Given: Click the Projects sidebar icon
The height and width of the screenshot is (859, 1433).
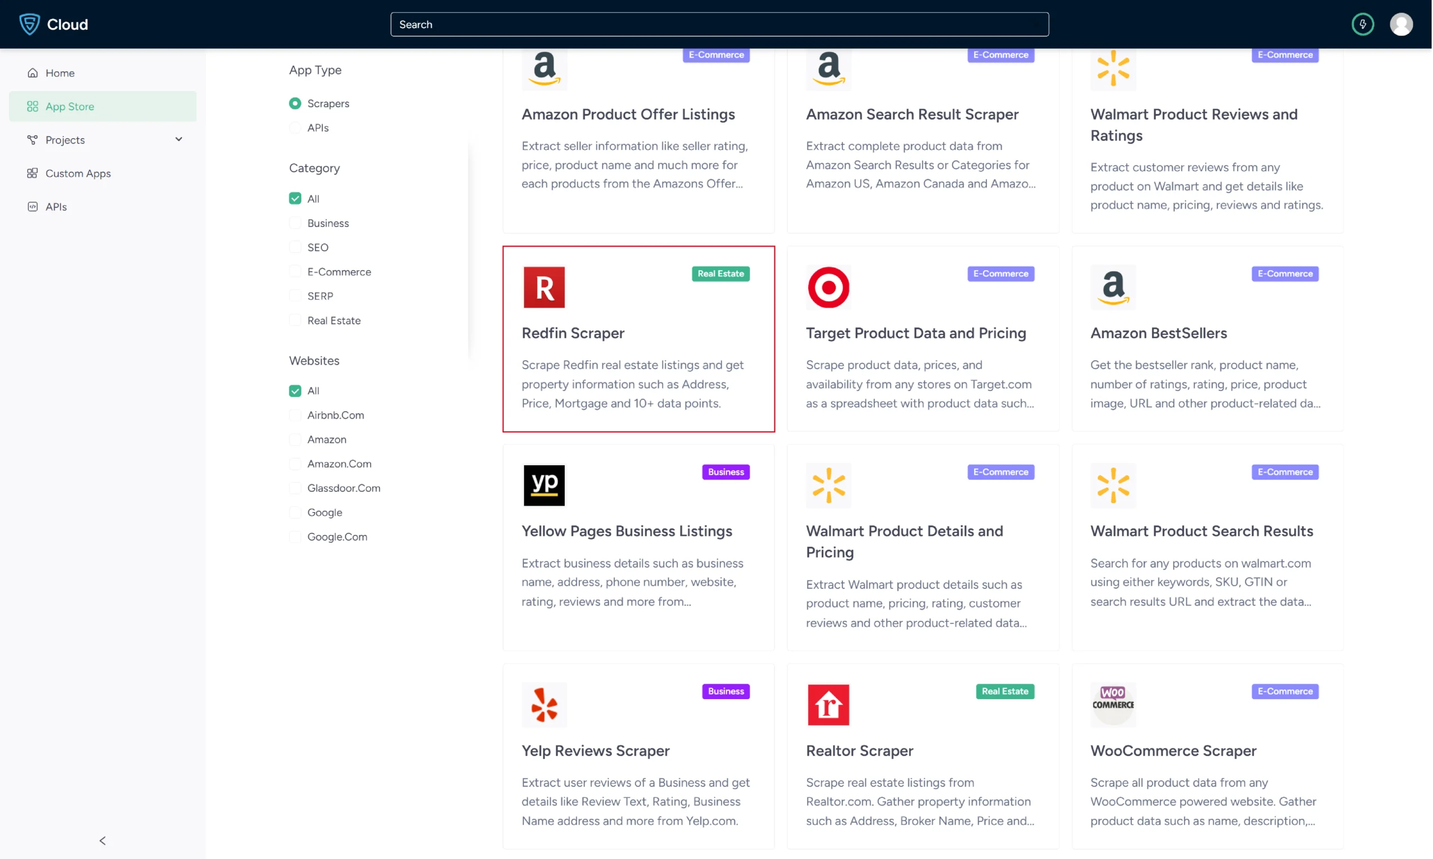Looking at the screenshot, I should pyautogui.click(x=32, y=139).
